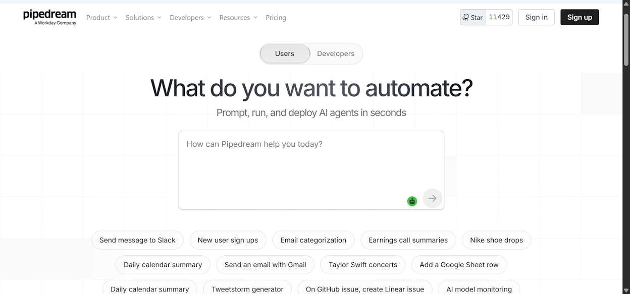Click the Sign up button
630x294 pixels.
tap(580, 17)
